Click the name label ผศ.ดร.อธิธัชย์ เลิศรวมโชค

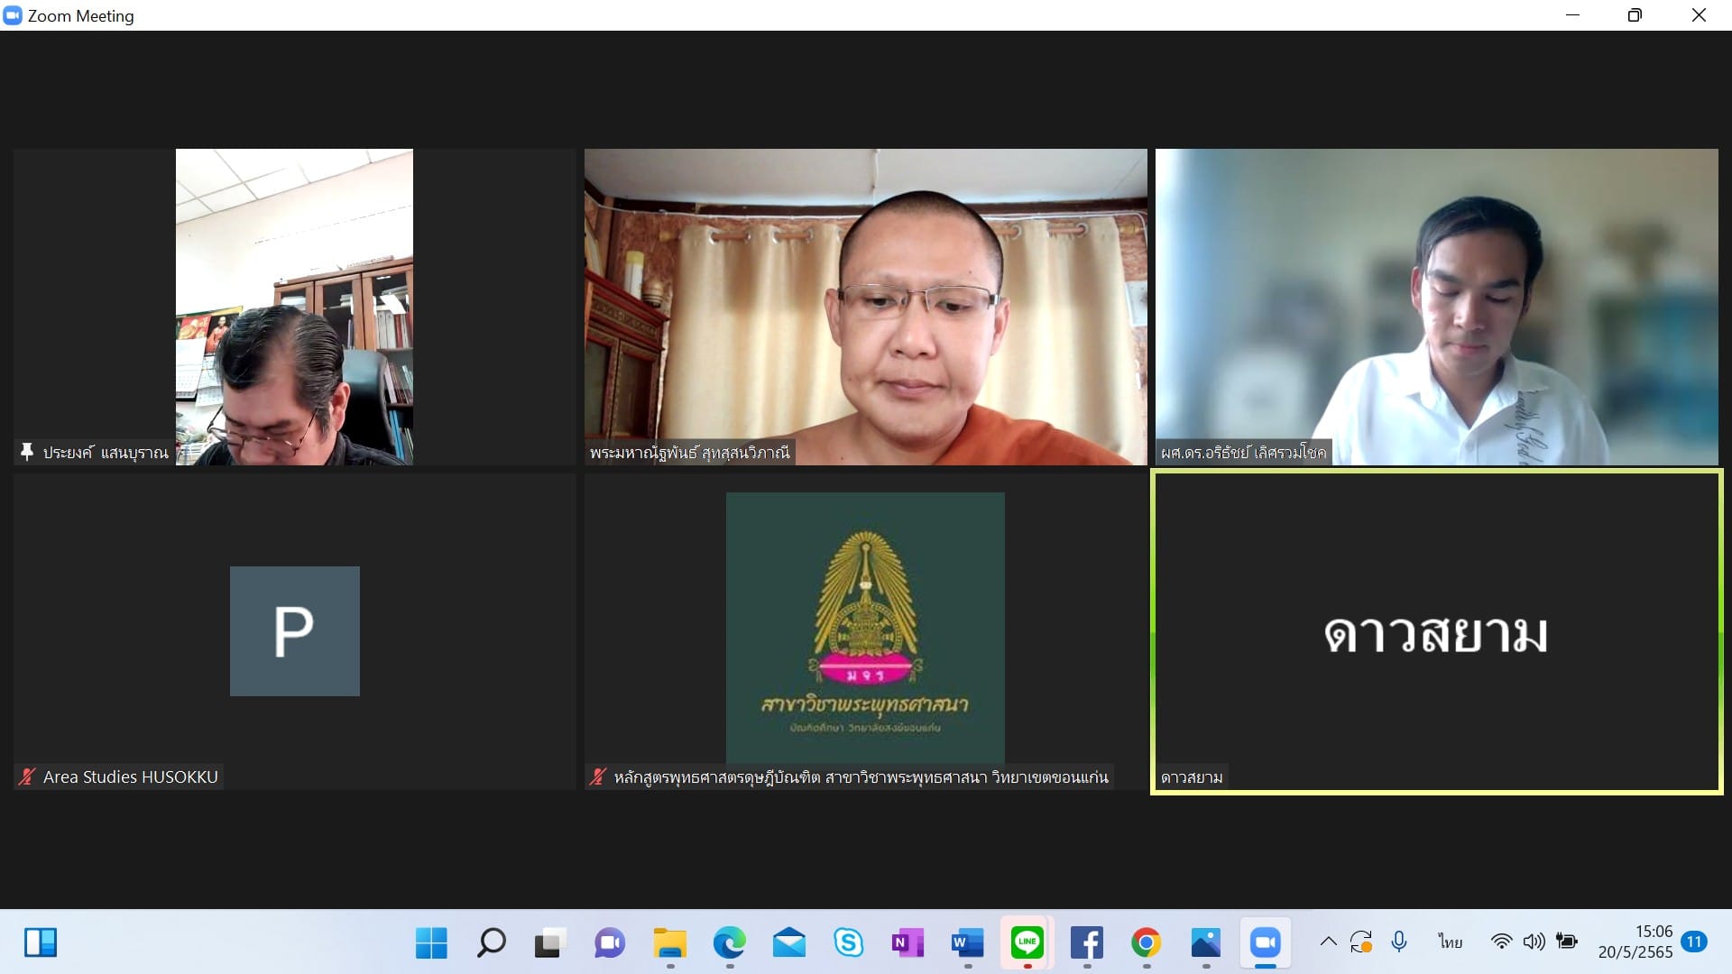point(1243,452)
